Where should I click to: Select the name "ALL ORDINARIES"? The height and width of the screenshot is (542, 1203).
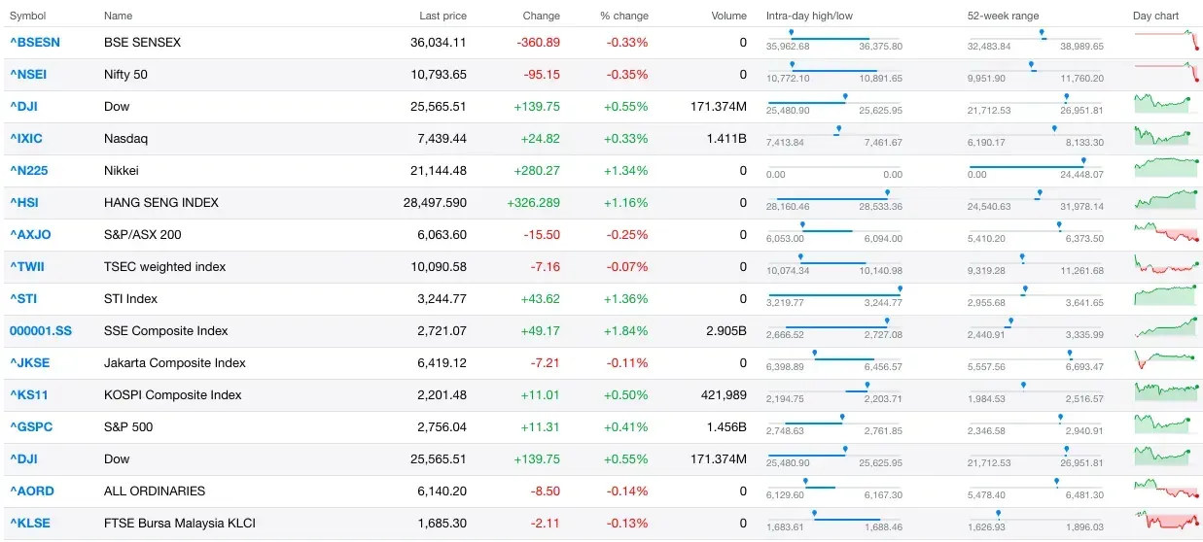coord(155,491)
